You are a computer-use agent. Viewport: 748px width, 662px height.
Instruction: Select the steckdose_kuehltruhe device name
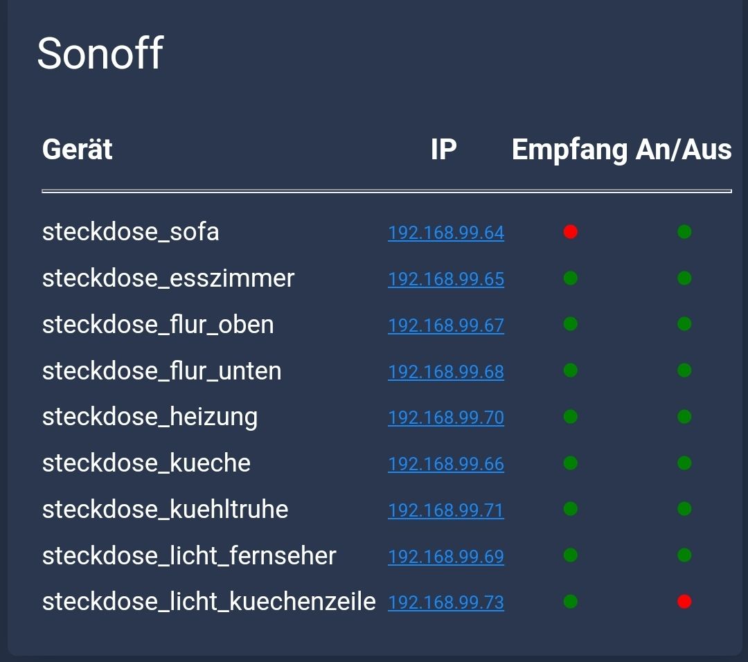pyautogui.click(x=165, y=510)
